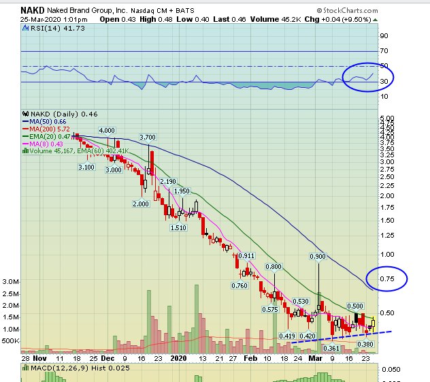Viewport: 430px width, 382px height.
Task: Click the 0.420 price label
Action: tap(308, 336)
